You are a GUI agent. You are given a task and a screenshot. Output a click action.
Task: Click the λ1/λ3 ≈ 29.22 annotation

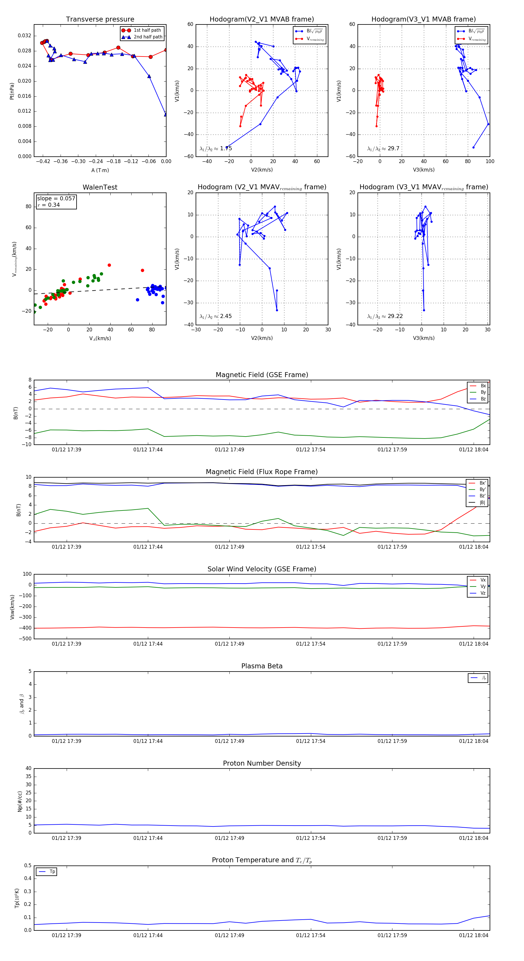tap(385, 316)
